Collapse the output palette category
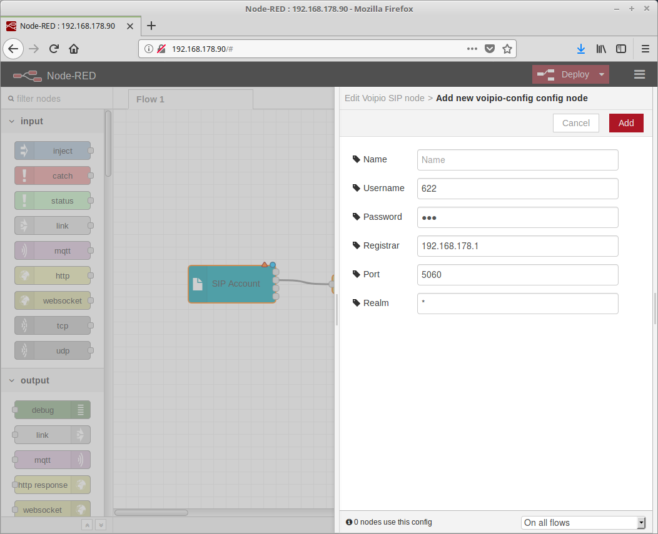Image resolution: width=658 pixels, height=534 pixels. pos(12,380)
